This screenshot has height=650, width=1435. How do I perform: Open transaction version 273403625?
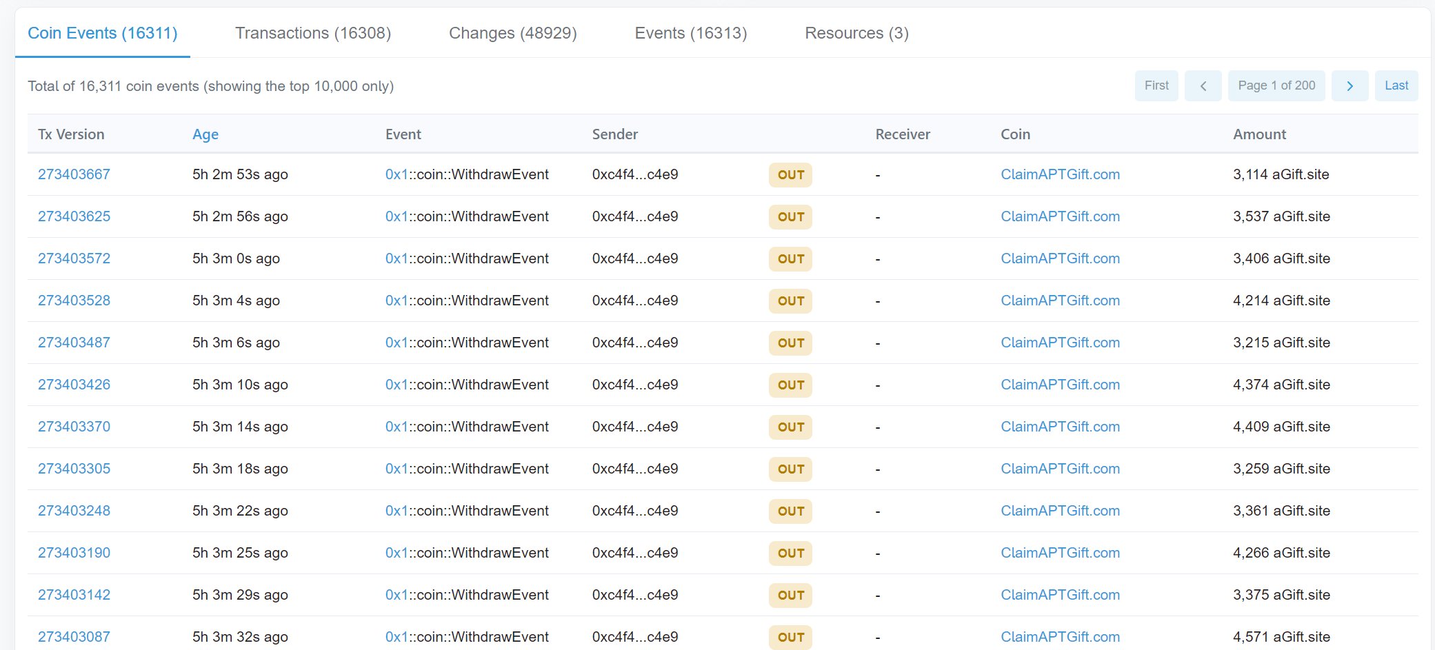click(x=74, y=216)
